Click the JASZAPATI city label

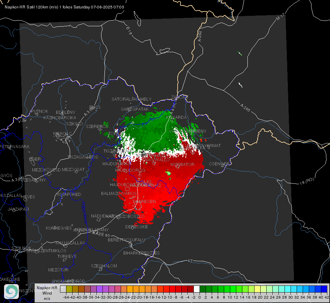(x=18, y=209)
